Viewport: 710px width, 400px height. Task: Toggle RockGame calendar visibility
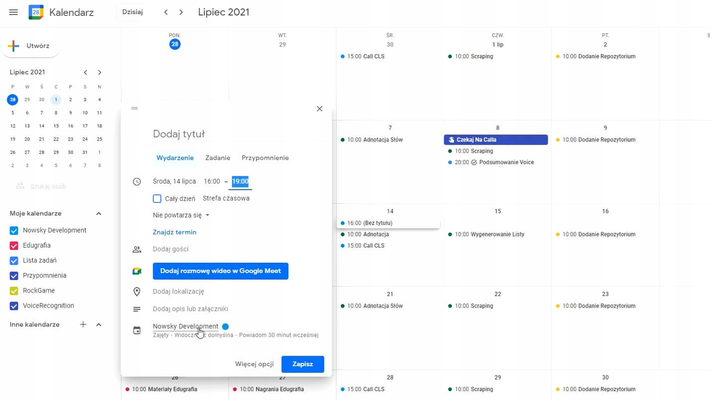point(14,291)
